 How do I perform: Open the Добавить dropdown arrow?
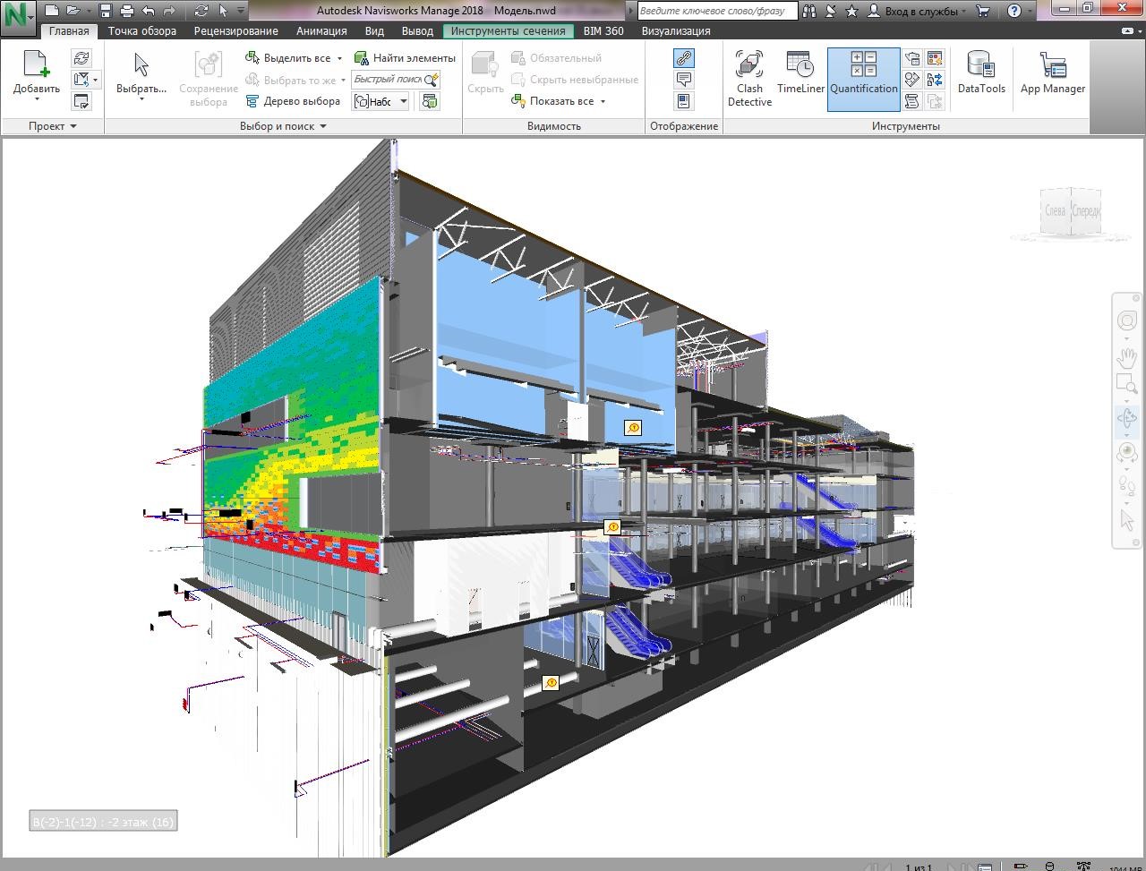click(37, 99)
